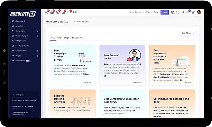Expand the Project submenu chevron
Screen dimensions: 212x127
click(x=38, y=56)
